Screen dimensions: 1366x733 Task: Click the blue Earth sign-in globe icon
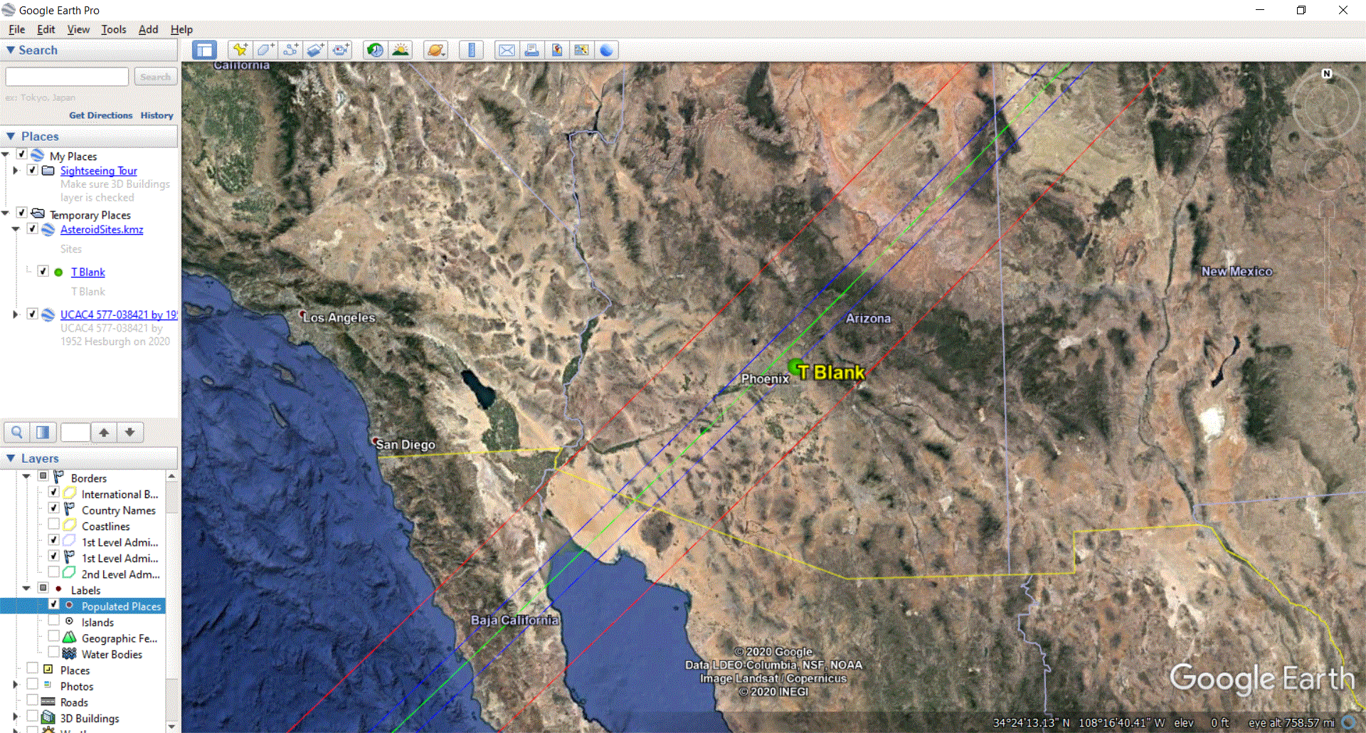coord(607,50)
